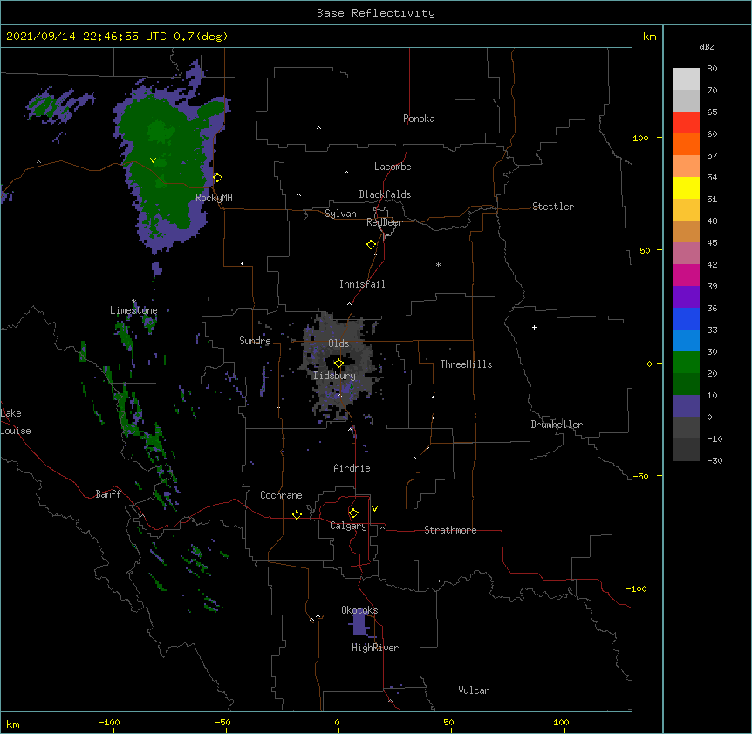Click the Cochrane town label
752x734 pixels.
[x=281, y=495]
